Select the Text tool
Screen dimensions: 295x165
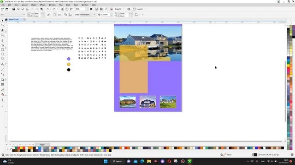point(2,64)
